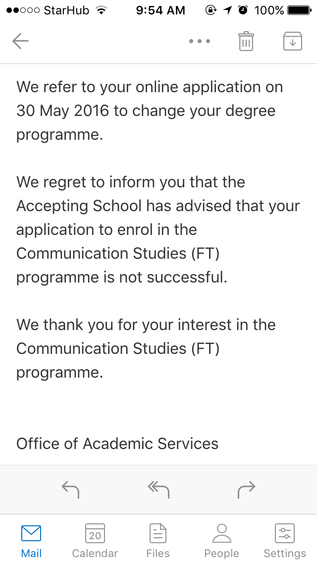Open the Files tab
This screenshot has width=317, height=563.
click(x=158, y=539)
